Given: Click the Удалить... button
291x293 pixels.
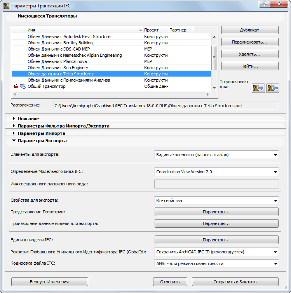Looking at the screenshot, I should click(x=250, y=54).
